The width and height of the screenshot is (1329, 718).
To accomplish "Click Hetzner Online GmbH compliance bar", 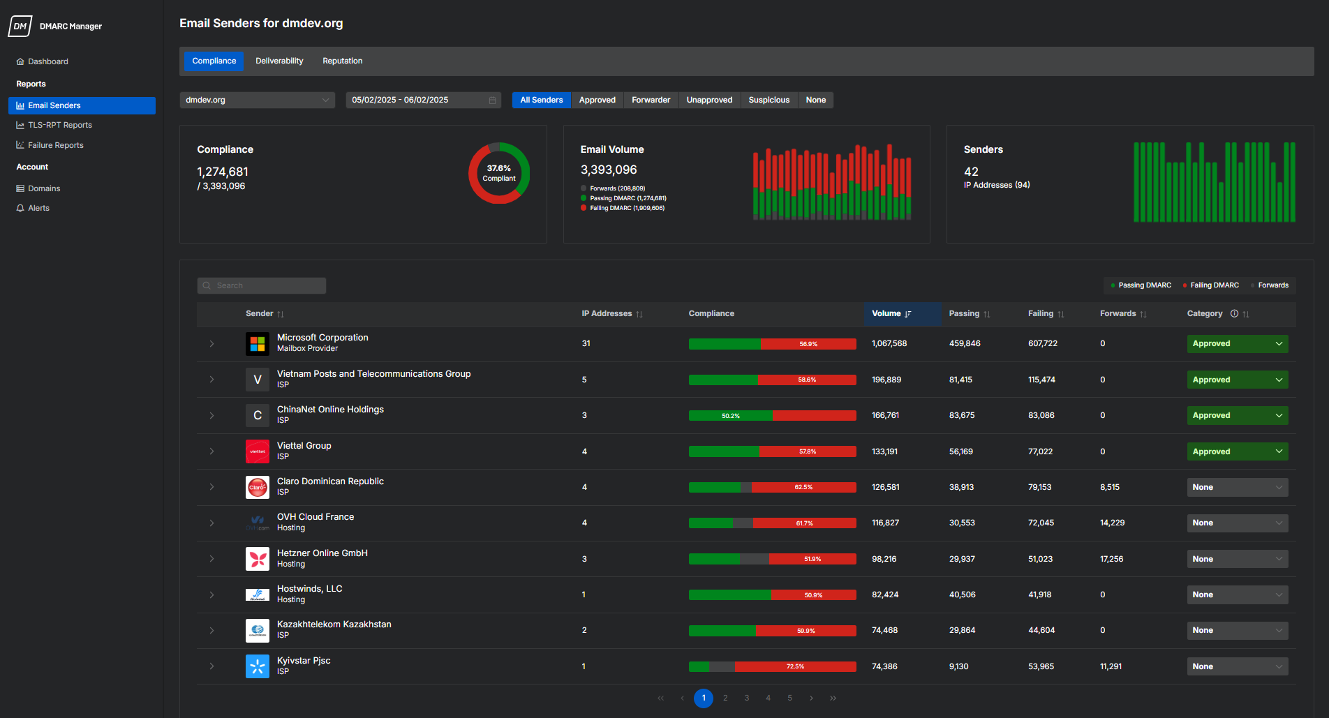I will [772, 559].
